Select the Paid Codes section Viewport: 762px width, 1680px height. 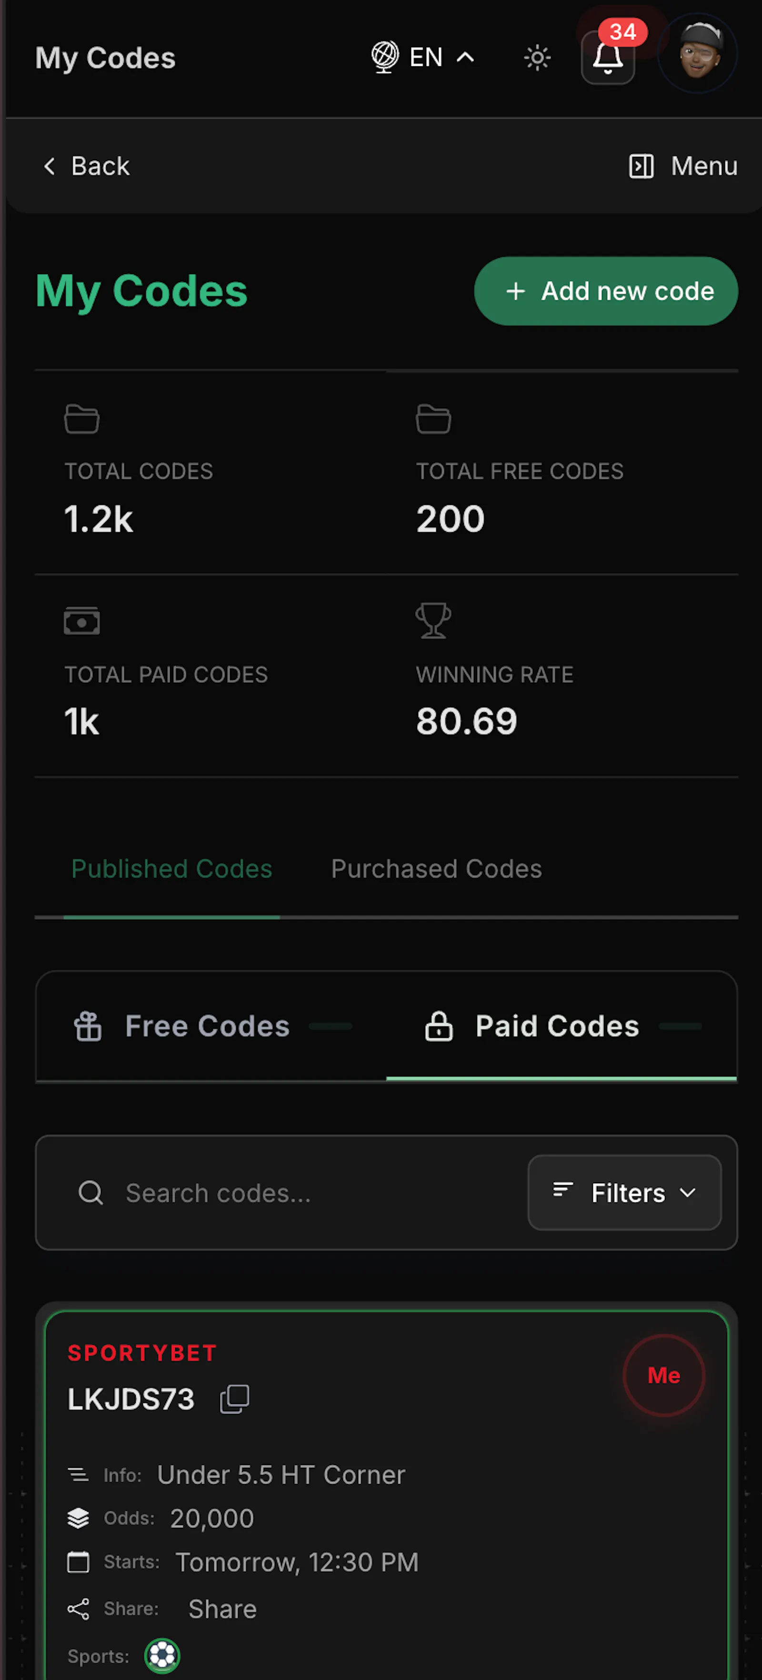click(561, 1026)
